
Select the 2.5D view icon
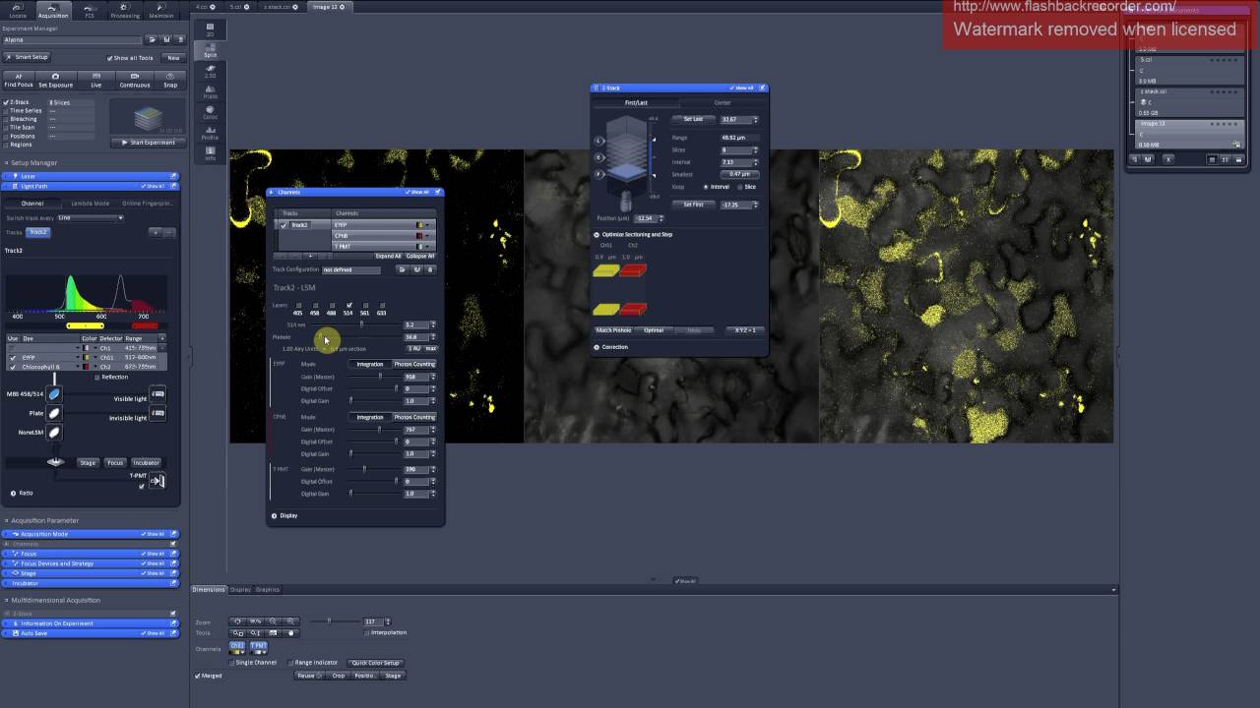(210, 70)
